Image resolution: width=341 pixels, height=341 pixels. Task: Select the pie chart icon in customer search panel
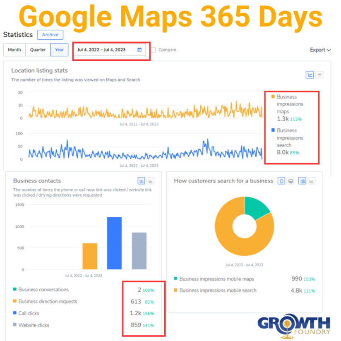click(302, 181)
